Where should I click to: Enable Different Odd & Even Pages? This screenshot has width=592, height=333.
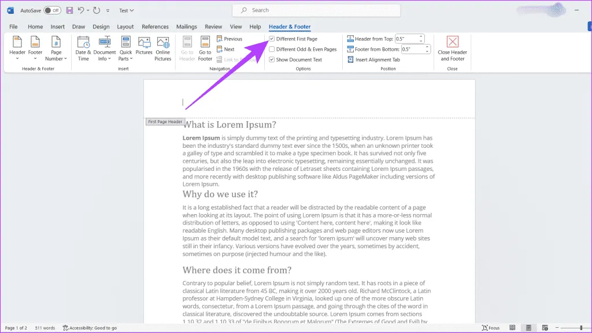272,50
